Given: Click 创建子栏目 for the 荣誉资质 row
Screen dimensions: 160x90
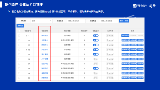Looking at the screenshot, I should 125,78.
